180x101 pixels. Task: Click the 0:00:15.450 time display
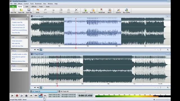point(85,96)
